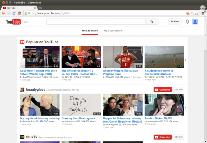The width and height of the screenshot is (207, 143).
Task: Click A sudden hail storm in Novosibirsk title
Action: point(159,72)
